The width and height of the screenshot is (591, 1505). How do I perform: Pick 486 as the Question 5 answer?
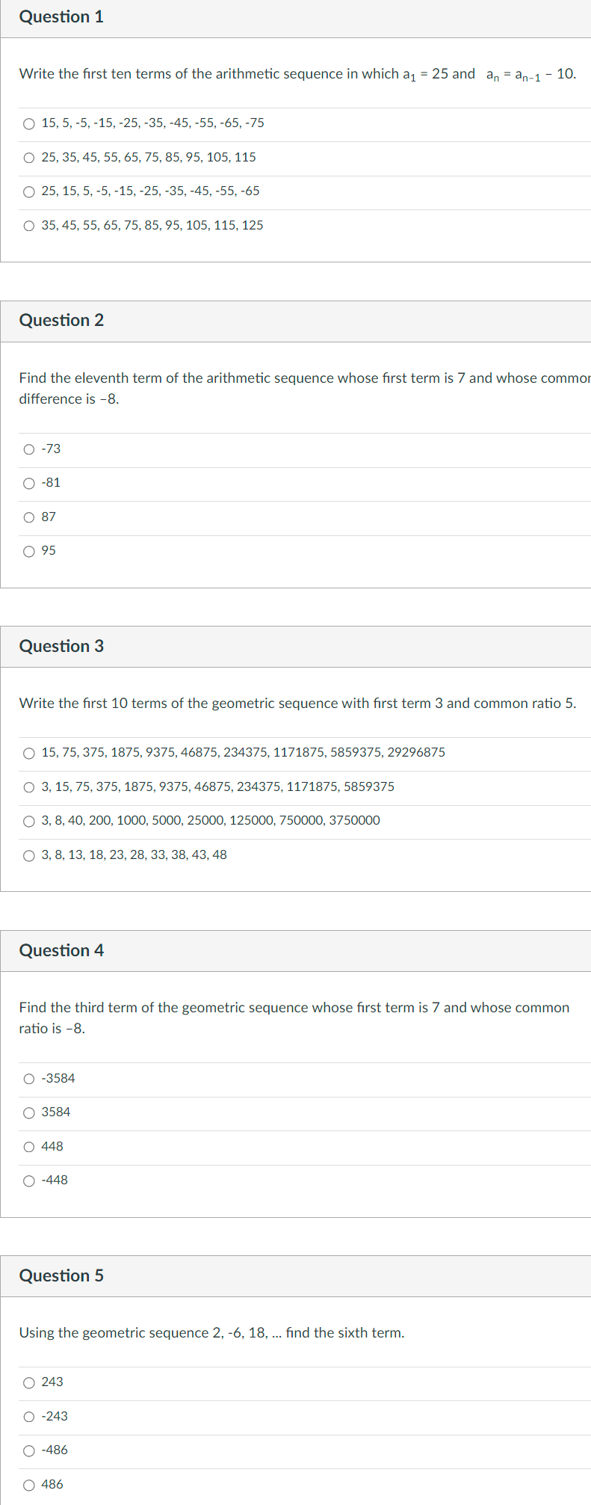[x=28, y=1483]
